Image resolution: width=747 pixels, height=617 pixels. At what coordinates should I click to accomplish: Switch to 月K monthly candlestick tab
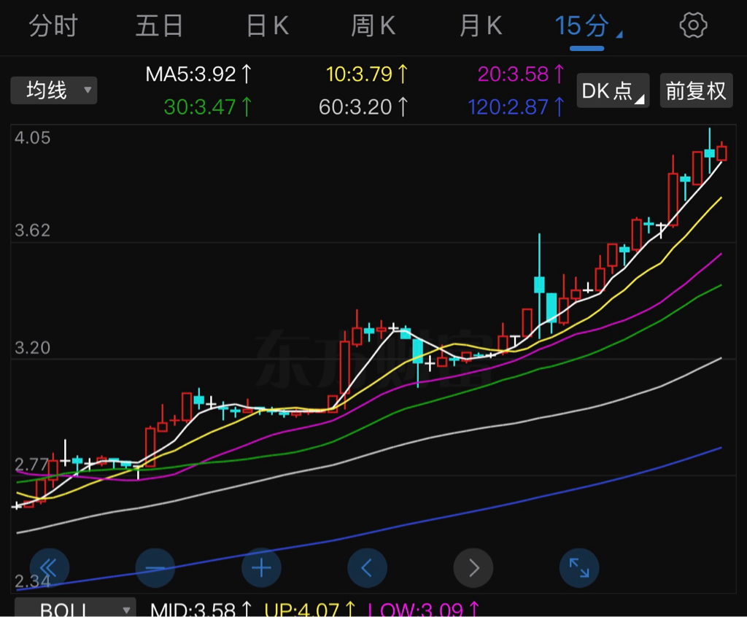pyautogui.click(x=481, y=26)
